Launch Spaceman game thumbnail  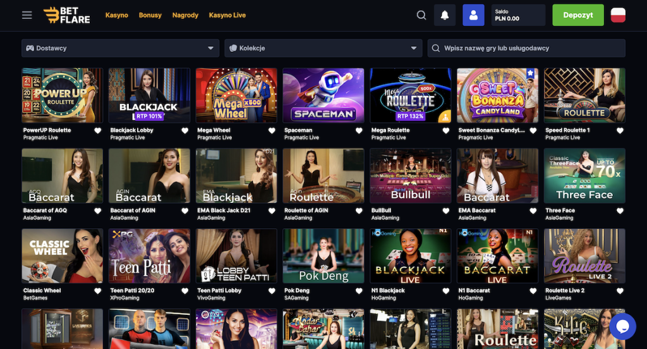tap(323, 95)
